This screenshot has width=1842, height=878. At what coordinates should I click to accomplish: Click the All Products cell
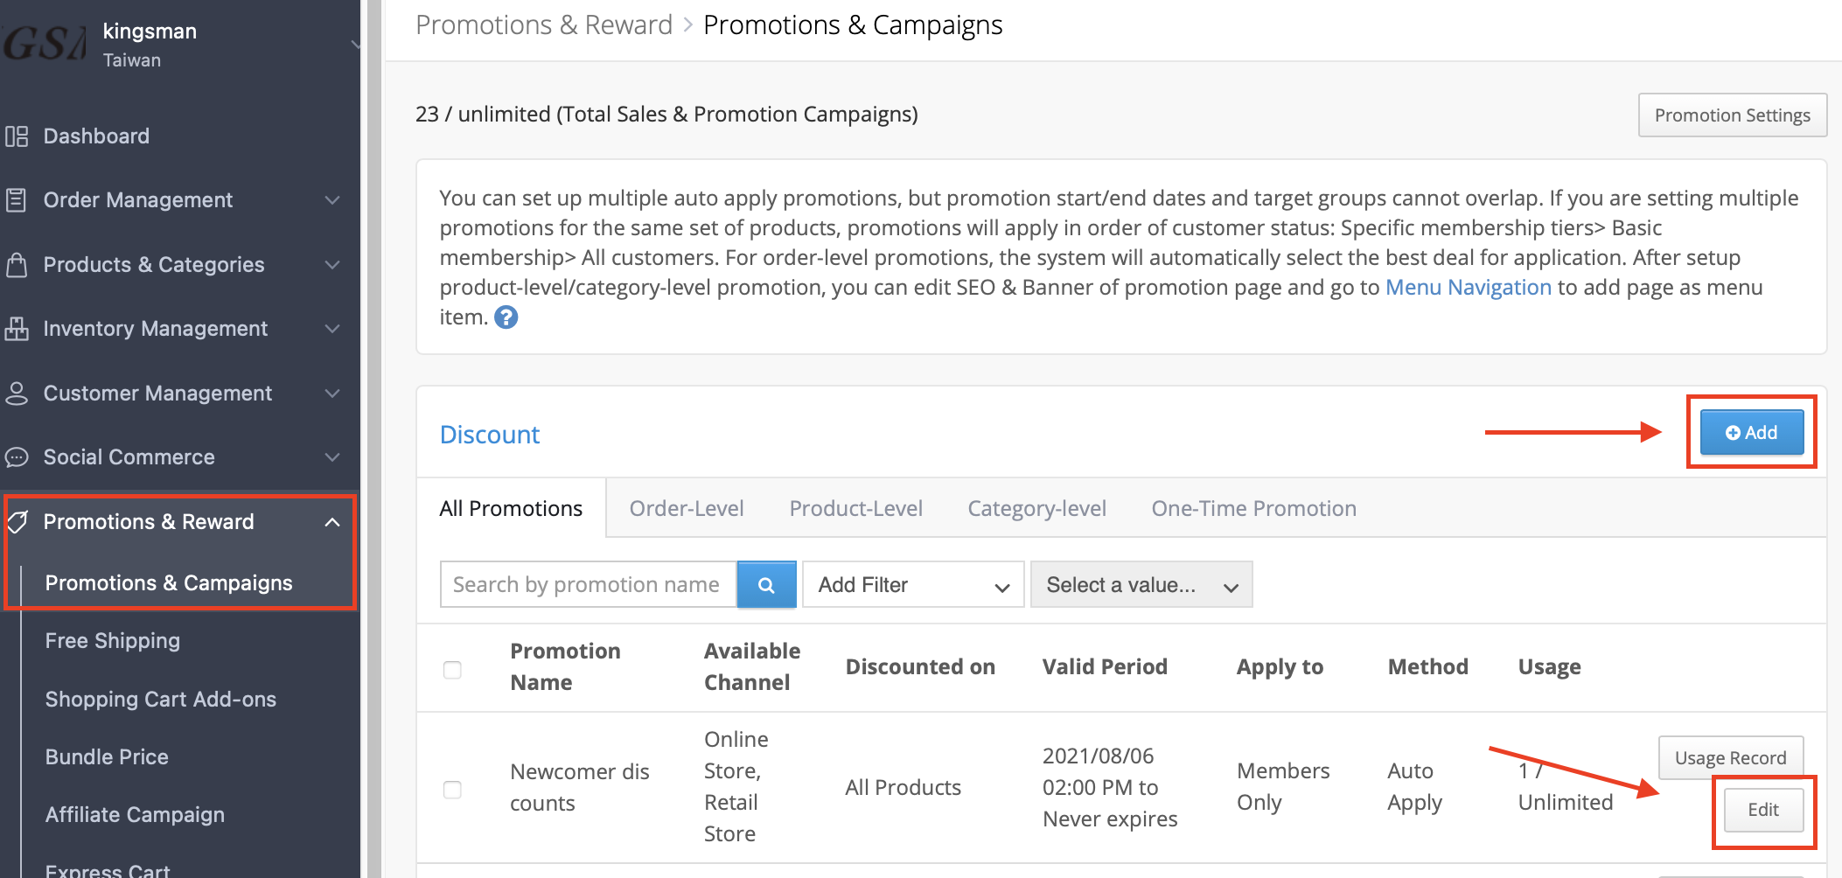903,787
